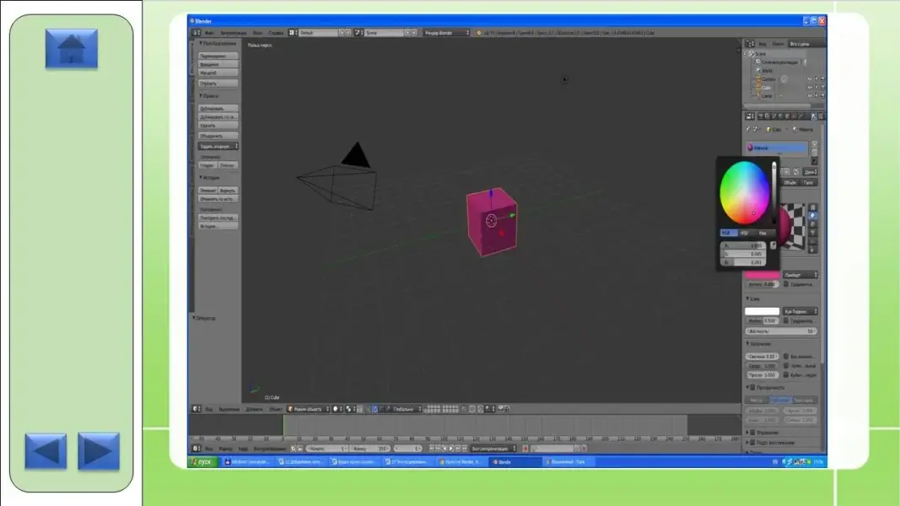
Task: Click the Windows Start button
Action: click(203, 462)
